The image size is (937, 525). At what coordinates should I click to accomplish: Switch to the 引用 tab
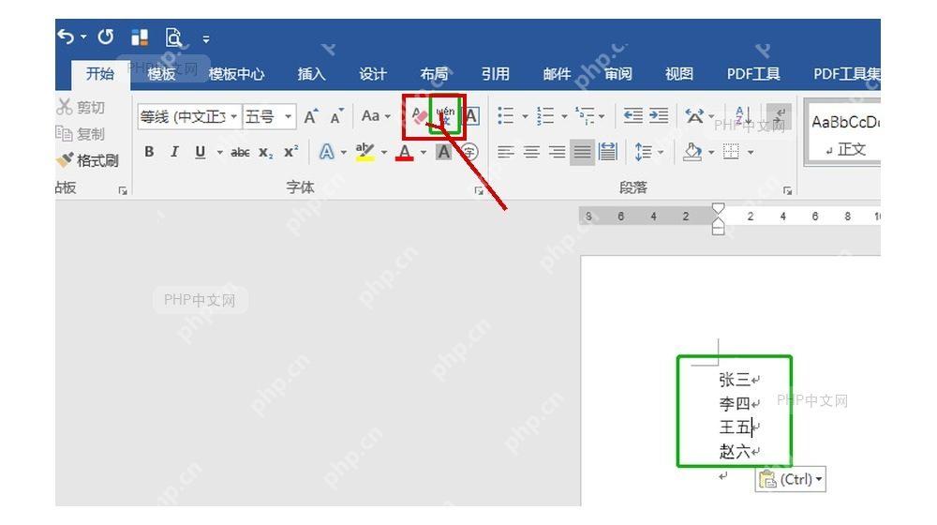[496, 74]
